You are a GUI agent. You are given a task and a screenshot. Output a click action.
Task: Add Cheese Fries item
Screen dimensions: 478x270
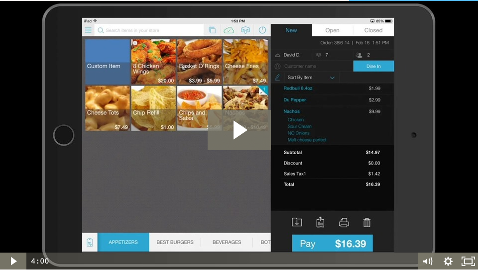point(245,62)
